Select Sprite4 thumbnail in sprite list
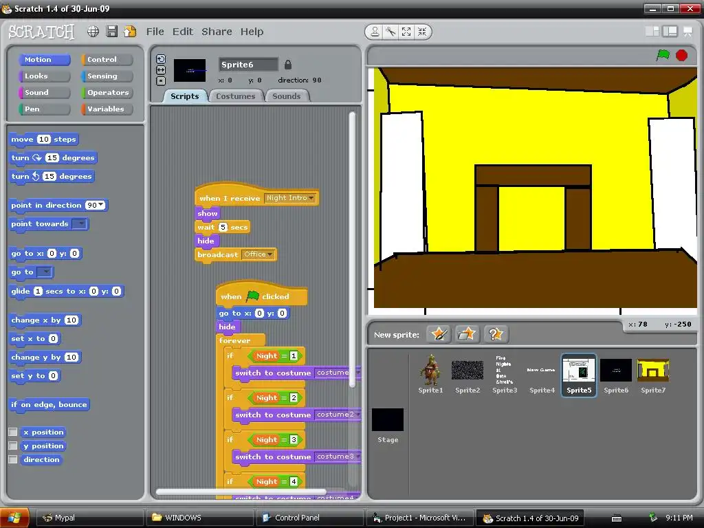Image resolution: width=704 pixels, height=528 pixels. tap(542, 374)
